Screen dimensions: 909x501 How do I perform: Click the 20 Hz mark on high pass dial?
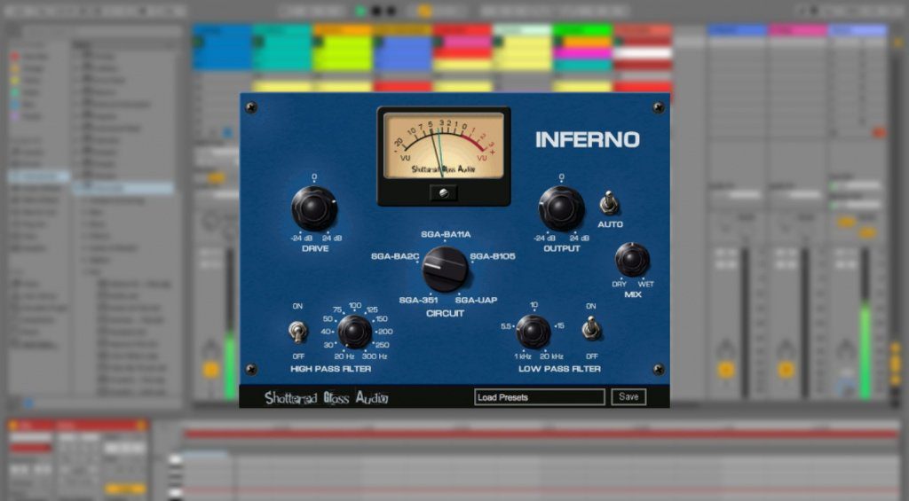(x=344, y=356)
